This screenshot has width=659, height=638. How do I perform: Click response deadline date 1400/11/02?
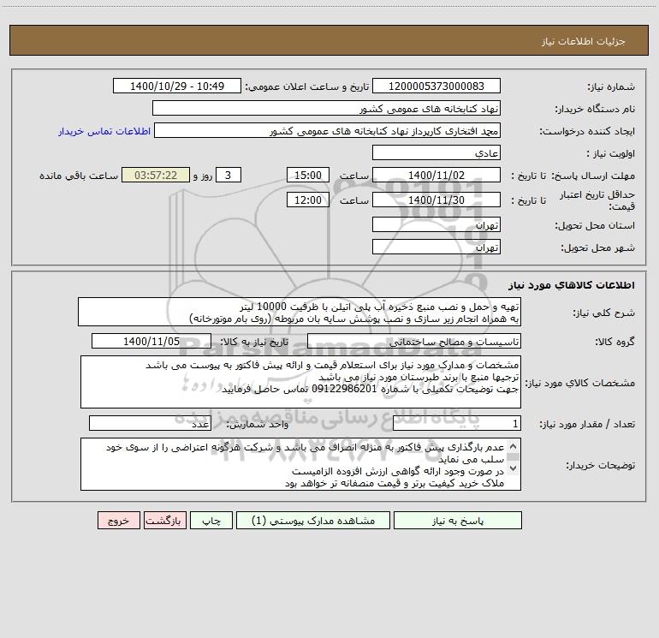tap(436, 175)
